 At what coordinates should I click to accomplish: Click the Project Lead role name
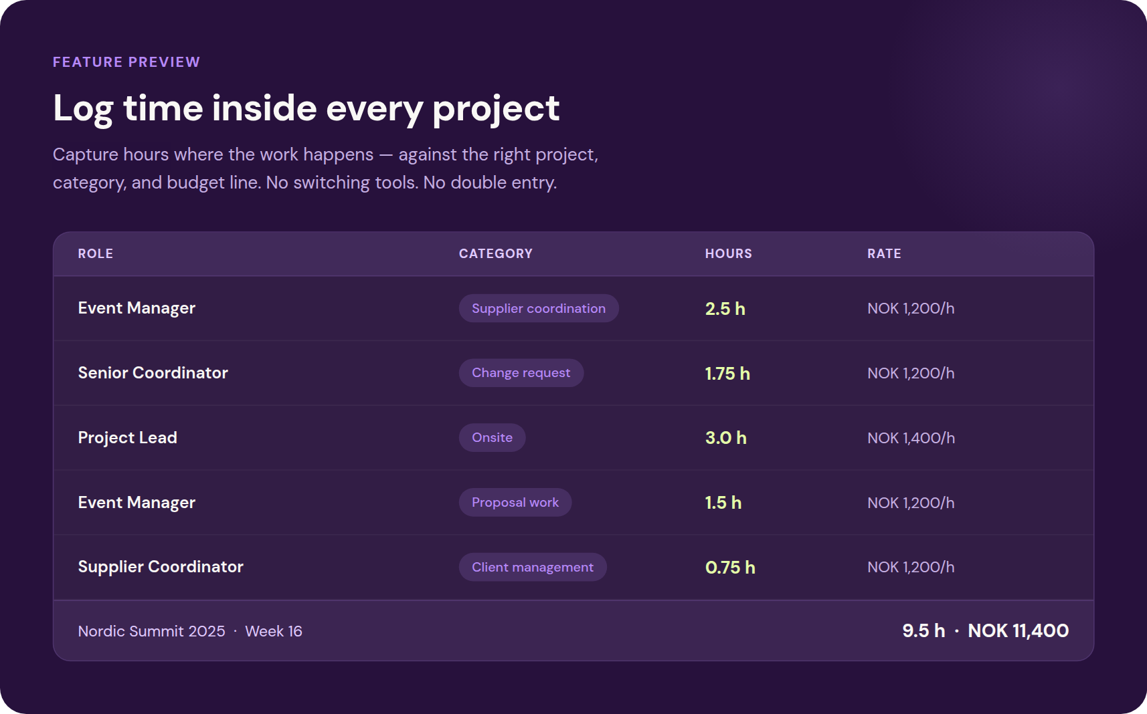click(x=127, y=437)
